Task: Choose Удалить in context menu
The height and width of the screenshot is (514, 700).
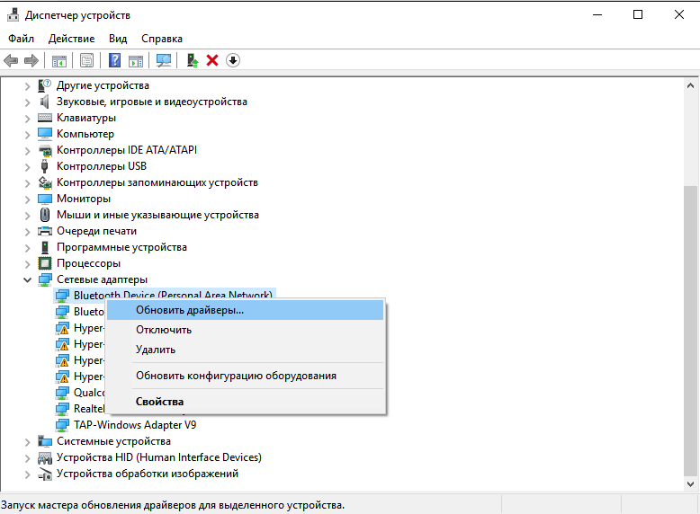Action: pos(245,350)
